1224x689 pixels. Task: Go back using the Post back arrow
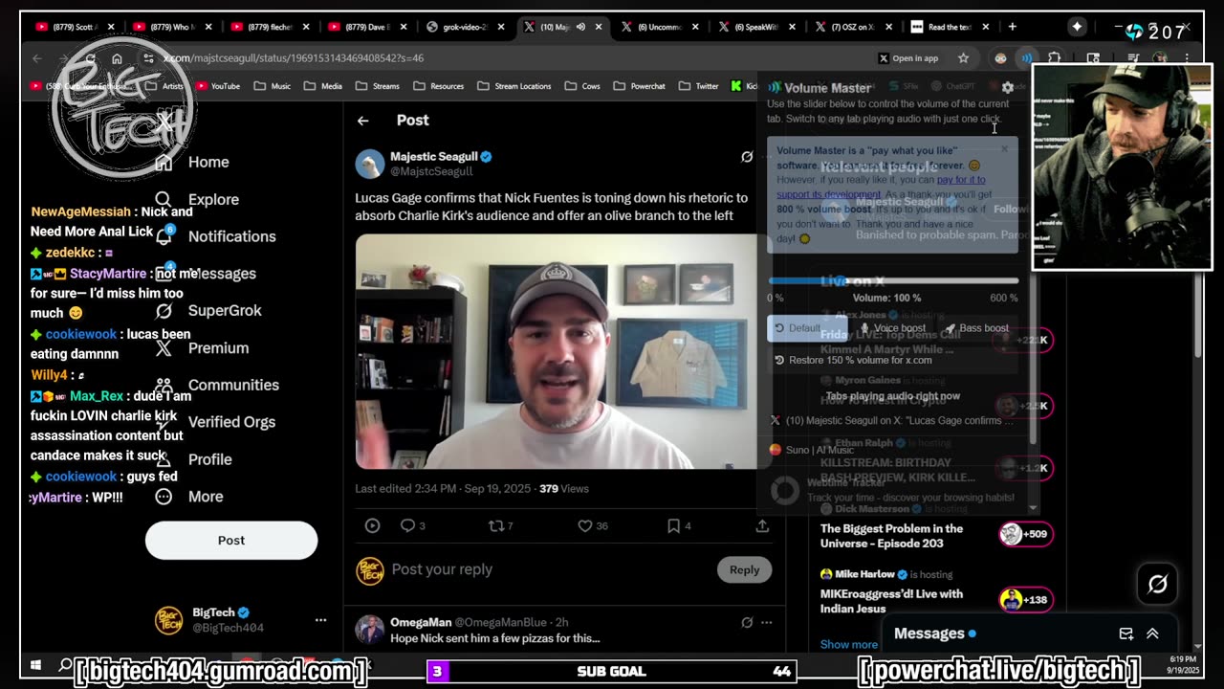click(x=362, y=121)
